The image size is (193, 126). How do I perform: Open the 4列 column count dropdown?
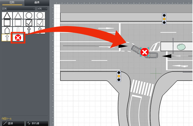(x=42, y=9)
